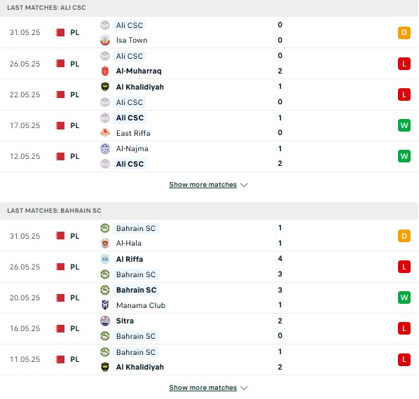This screenshot has height=399, width=419.
Task: Click the Sitra club crest icon
Action: [105, 321]
